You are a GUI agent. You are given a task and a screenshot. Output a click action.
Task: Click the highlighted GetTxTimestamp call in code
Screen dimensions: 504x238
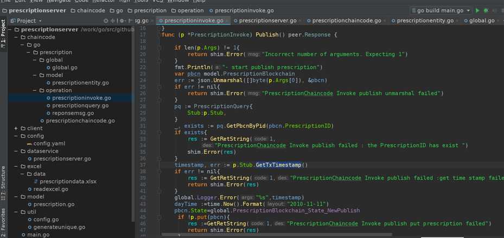[x=278, y=165]
